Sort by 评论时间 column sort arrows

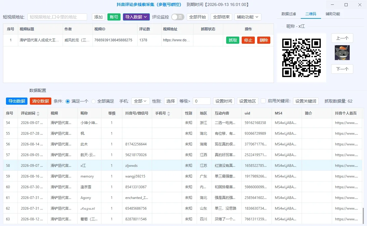pos(38,114)
